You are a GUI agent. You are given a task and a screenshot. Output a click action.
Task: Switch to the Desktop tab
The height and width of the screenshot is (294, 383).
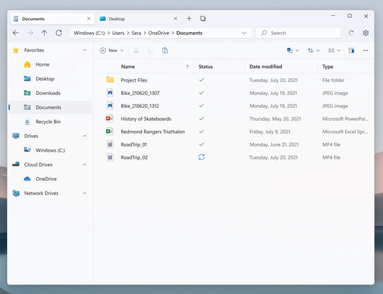point(139,19)
